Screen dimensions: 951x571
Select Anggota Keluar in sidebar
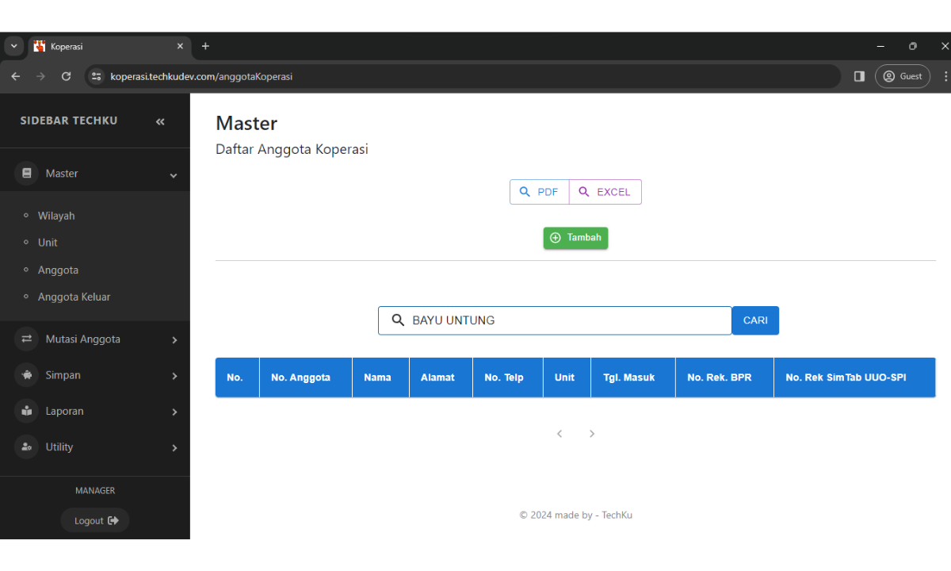(x=74, y=297)
